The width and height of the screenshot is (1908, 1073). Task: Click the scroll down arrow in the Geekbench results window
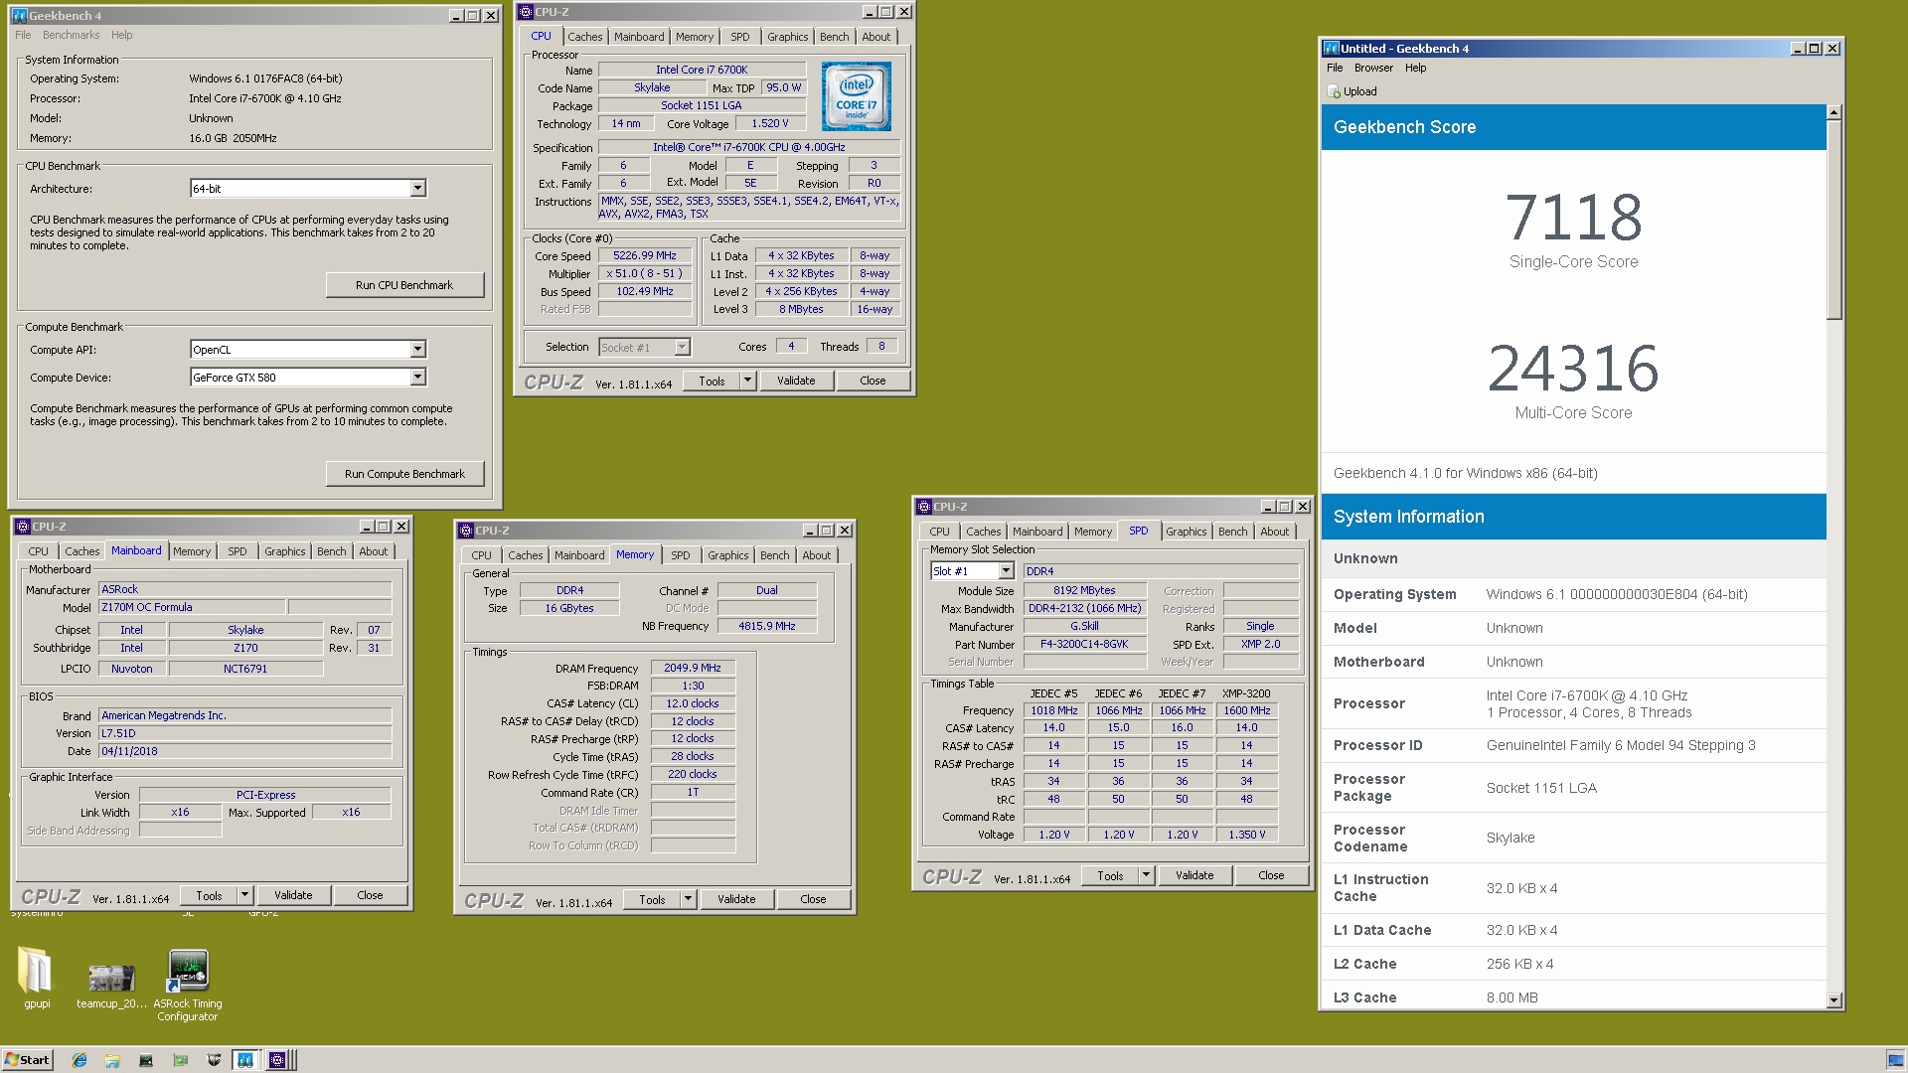tap(1834, 1000)
